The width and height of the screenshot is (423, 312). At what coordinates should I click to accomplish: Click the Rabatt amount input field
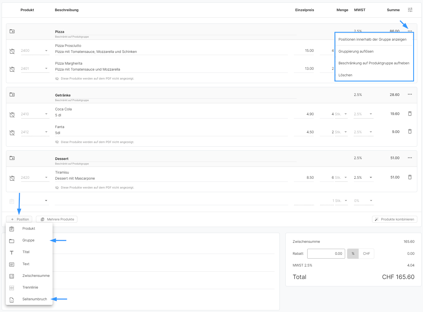point(326,254)
